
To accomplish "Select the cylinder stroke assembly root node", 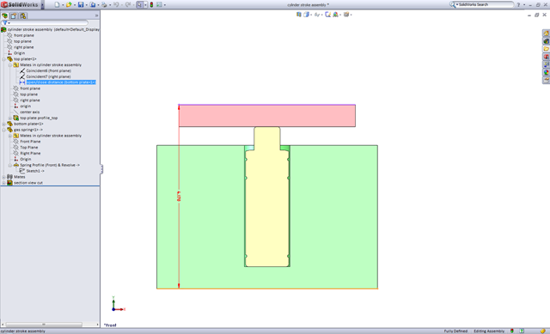I will tap(53, 29).
